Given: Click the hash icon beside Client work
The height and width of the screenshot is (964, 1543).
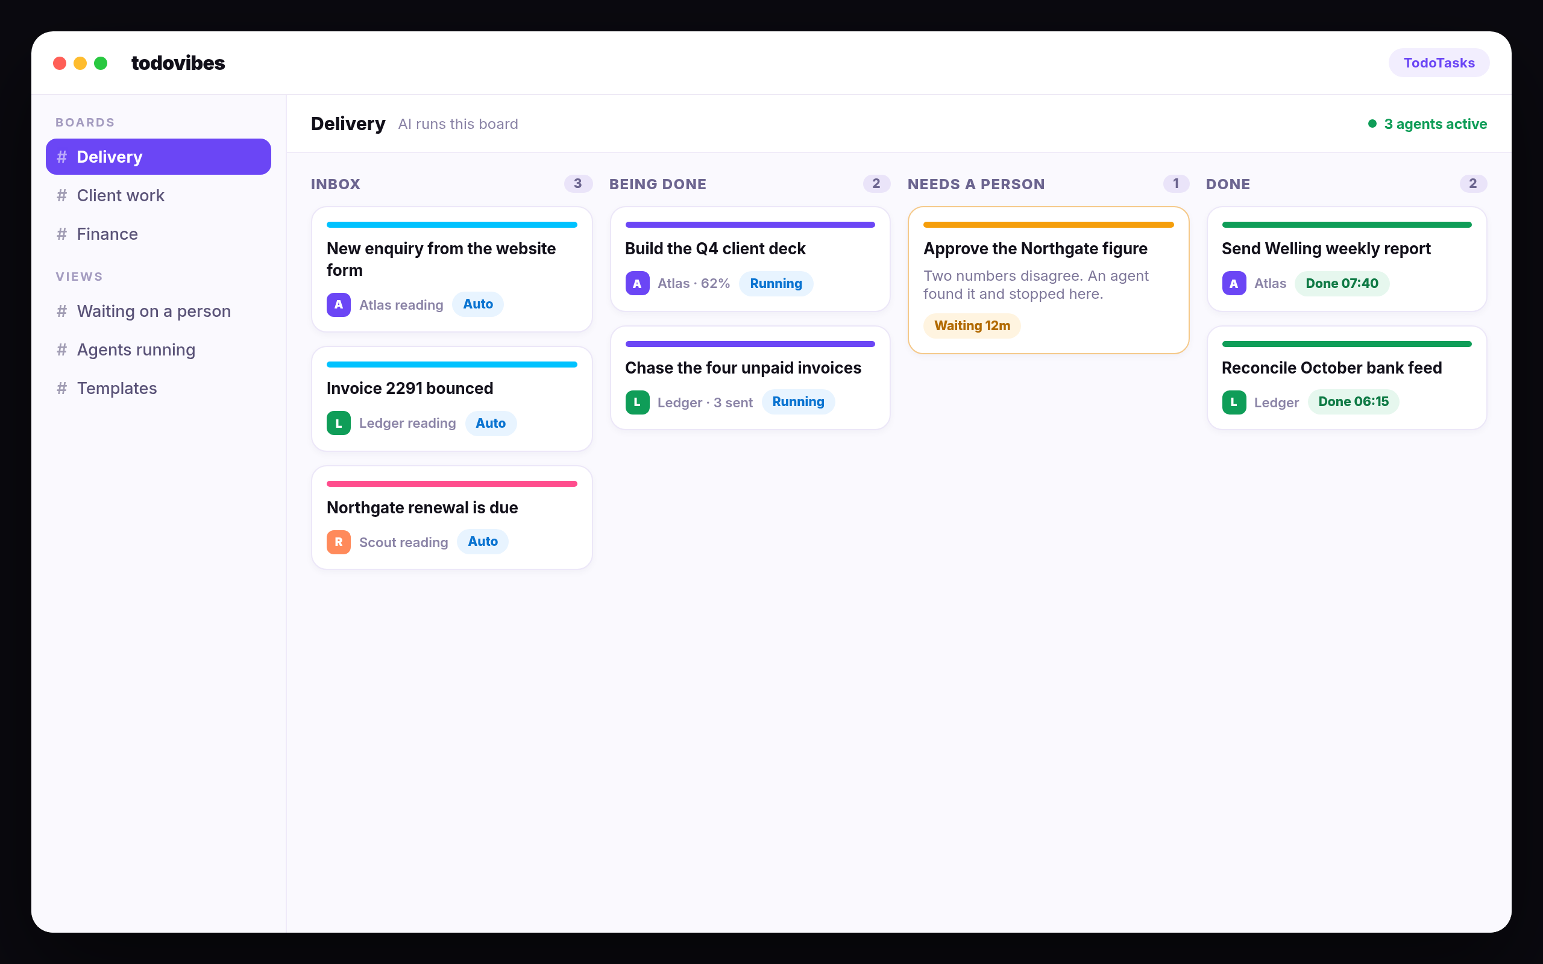Looking at the screenshot, I should (62, 196).
